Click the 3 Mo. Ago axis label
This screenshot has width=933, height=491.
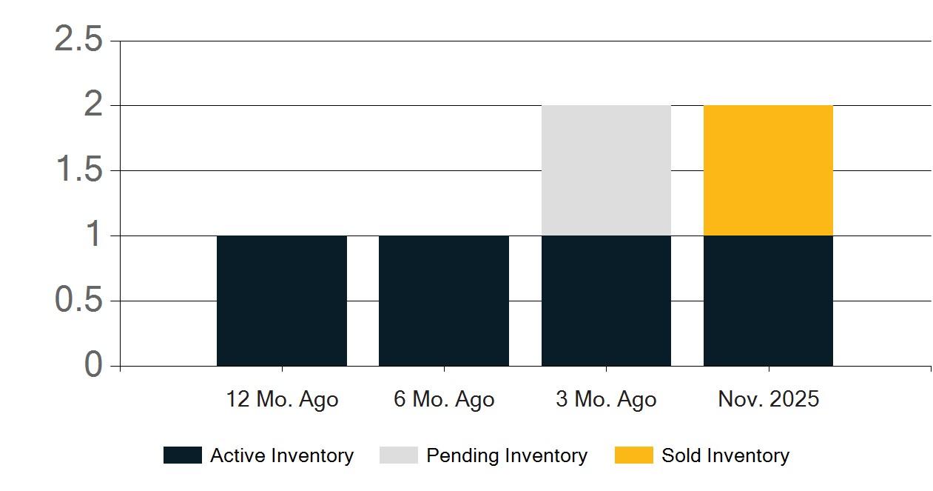coord(606,400)
